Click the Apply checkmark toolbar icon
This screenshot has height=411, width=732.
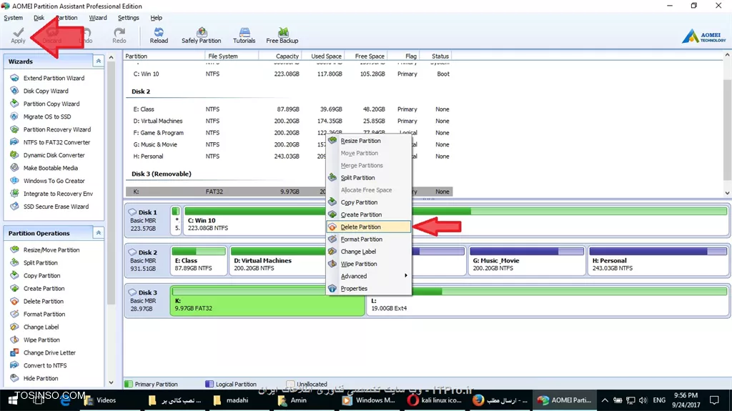pyautogui.click(x=18, y=35)
